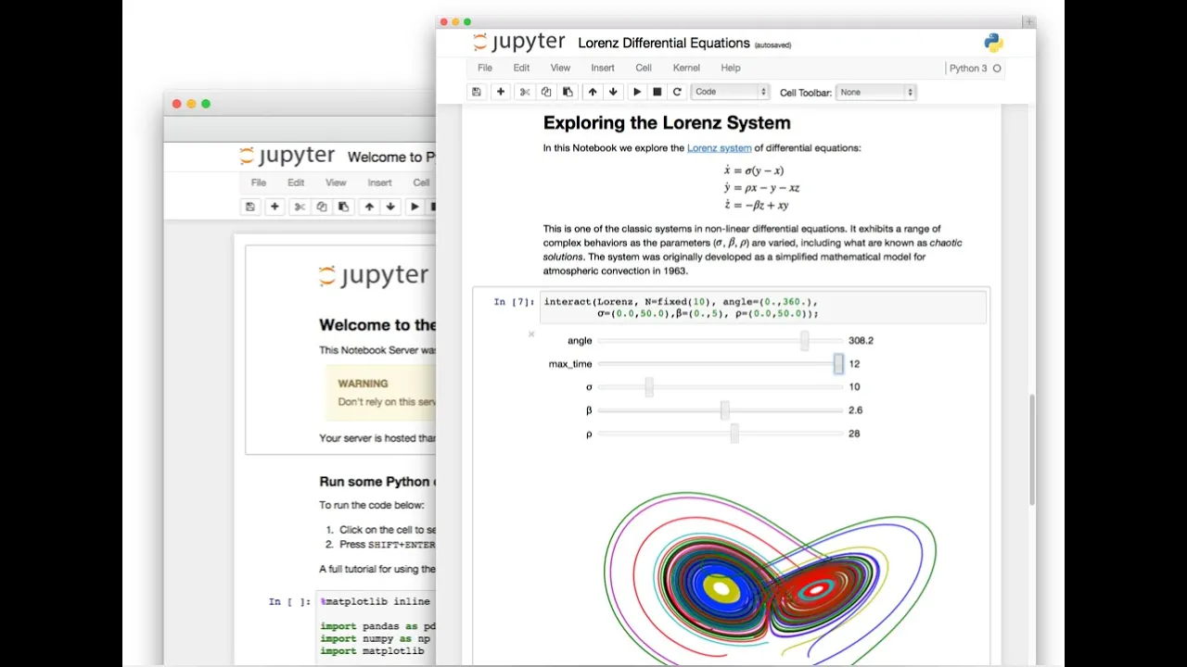Open Help menu in Lorenz notebook
1187x667 pixels.
click(731, 68)
